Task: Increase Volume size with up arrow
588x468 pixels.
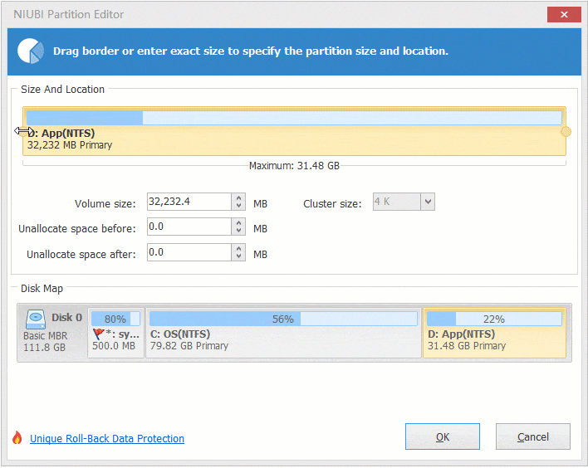Action: tap(238, 197)
